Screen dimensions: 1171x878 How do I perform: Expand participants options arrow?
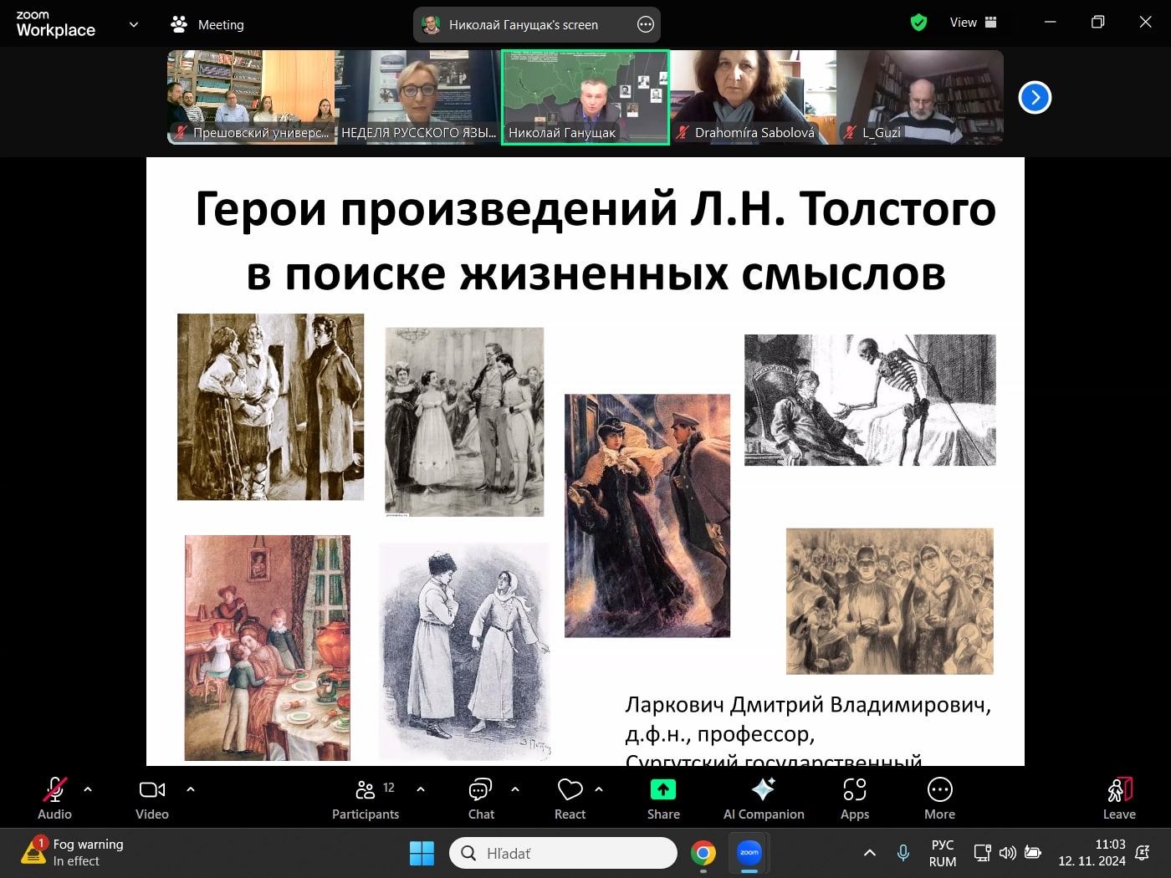421,789
